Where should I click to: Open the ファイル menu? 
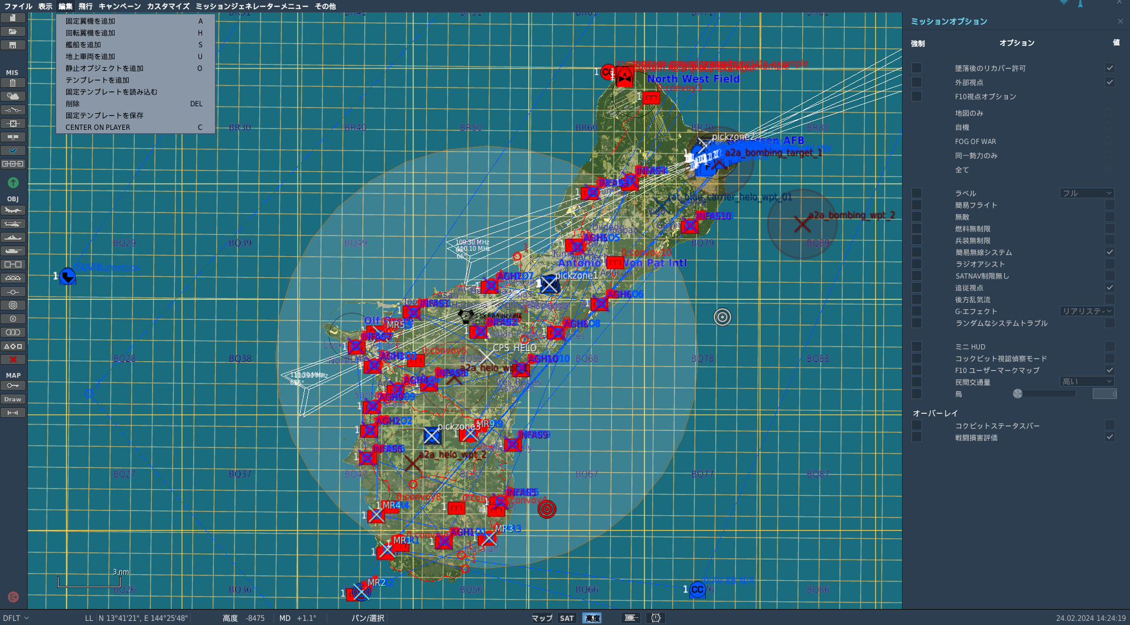18,6
